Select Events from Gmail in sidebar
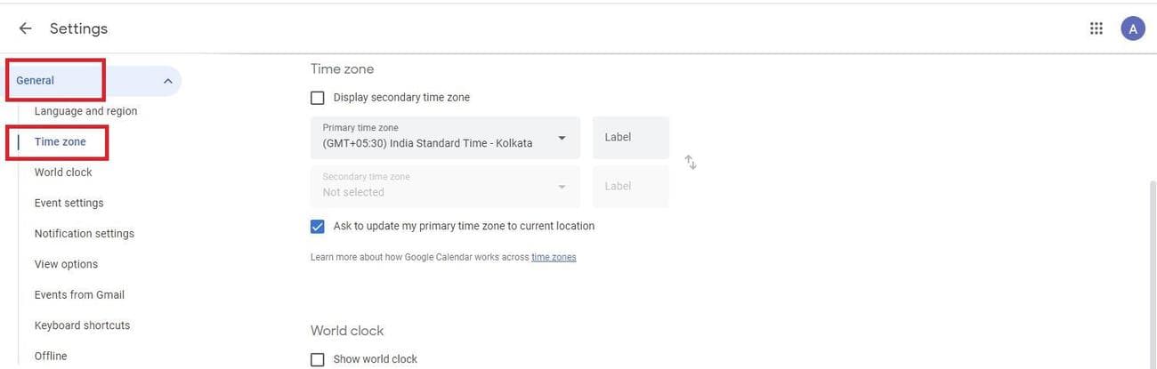Screen dimensions: 1157x369 tap(79, 295)
